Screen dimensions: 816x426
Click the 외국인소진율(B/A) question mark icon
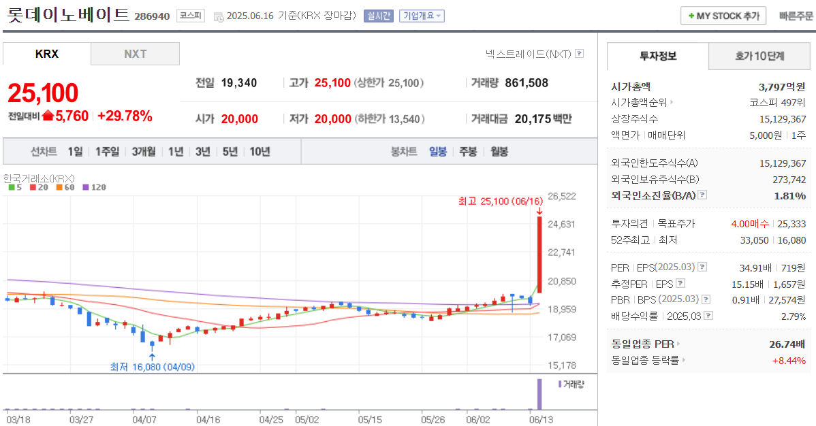coord(702,195)
